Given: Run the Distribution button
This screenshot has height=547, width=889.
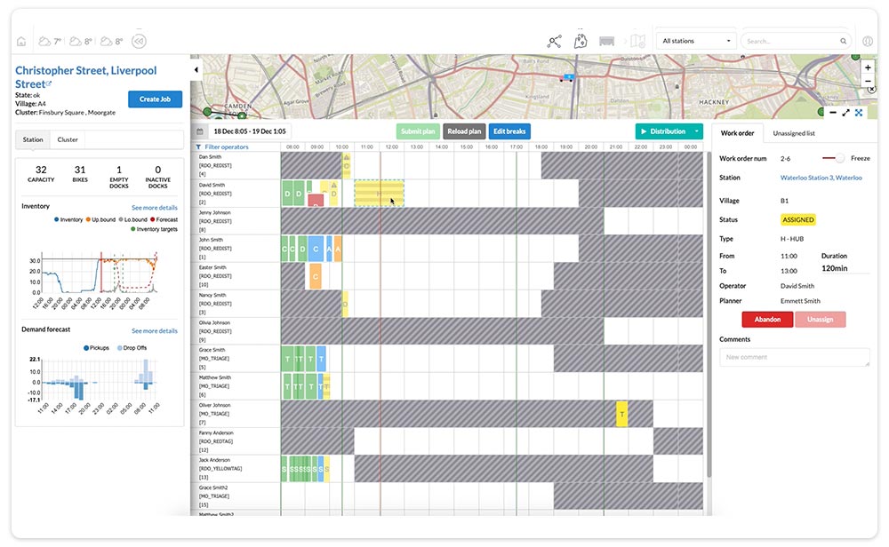Looking at the screenshot, I should [x=663, y=131].
